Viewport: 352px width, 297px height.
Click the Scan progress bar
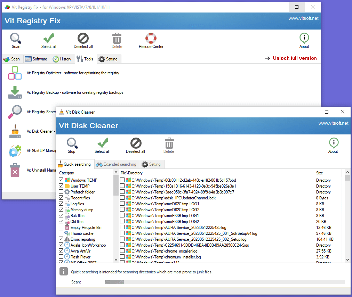pyautogui.click(x=224, y=282)
